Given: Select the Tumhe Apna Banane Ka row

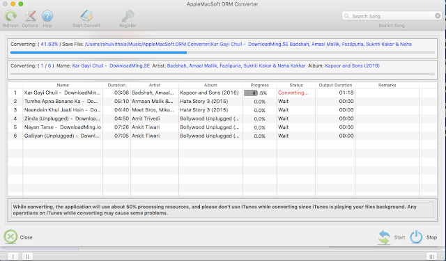Looking at the screenshot, I should click(222, 102).
